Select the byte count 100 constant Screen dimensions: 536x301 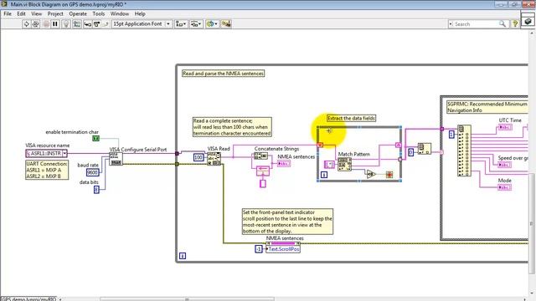point(198,157)
